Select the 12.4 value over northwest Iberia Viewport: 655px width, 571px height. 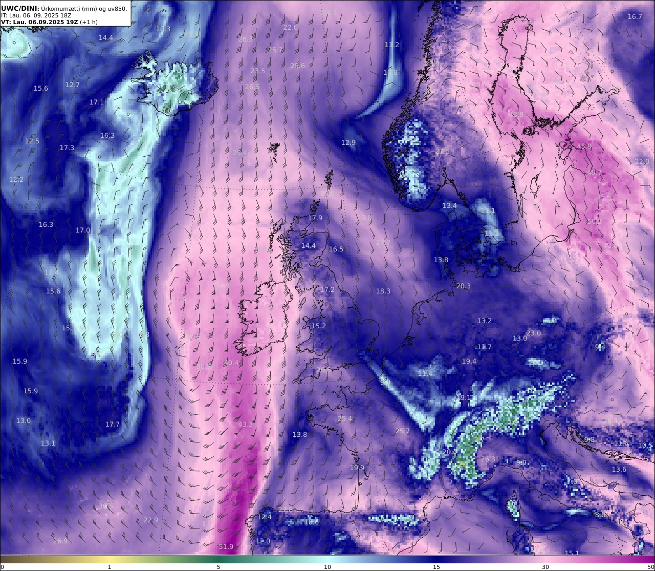(x=265, y=517)
